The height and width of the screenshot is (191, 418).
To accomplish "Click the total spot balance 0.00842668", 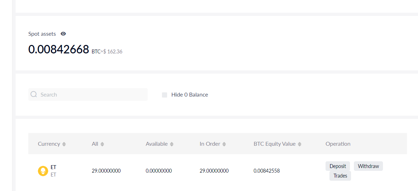I will [59, 50].
